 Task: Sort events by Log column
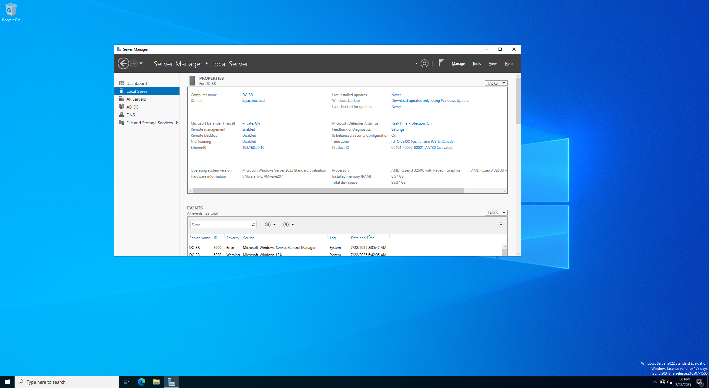tap(333, 238)
